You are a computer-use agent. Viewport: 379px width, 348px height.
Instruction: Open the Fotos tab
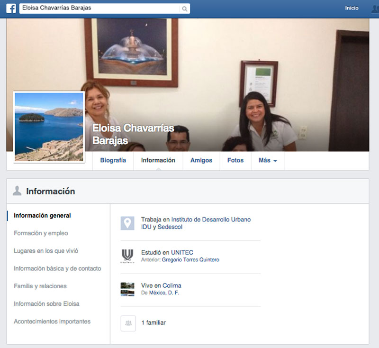point(235,160)
